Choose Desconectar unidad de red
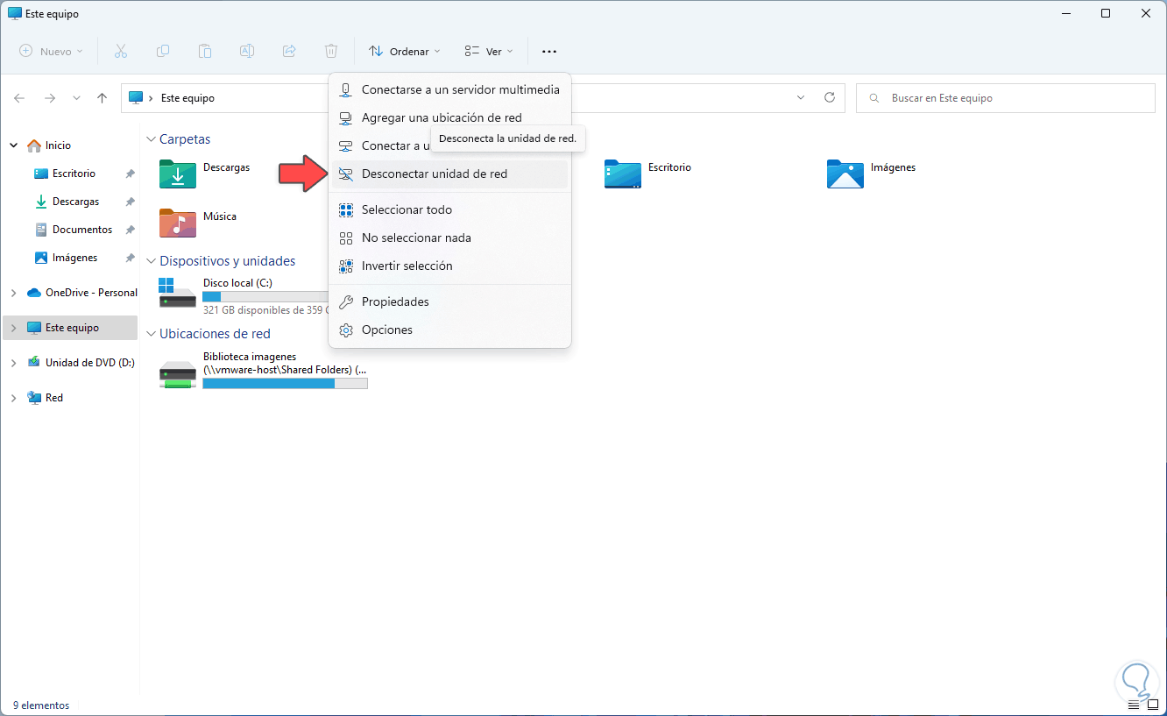This screenshot has height=716, width=1167. click(449, 174)
